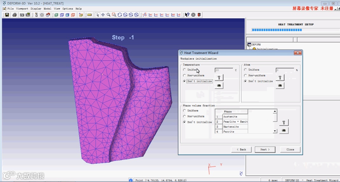Viewport: 340px width, 182px height.
Task: Open the Display menu
Action: (36, 9)
